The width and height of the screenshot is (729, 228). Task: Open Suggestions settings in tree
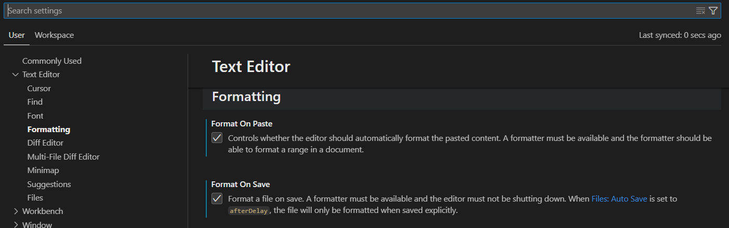pos(49,184)
